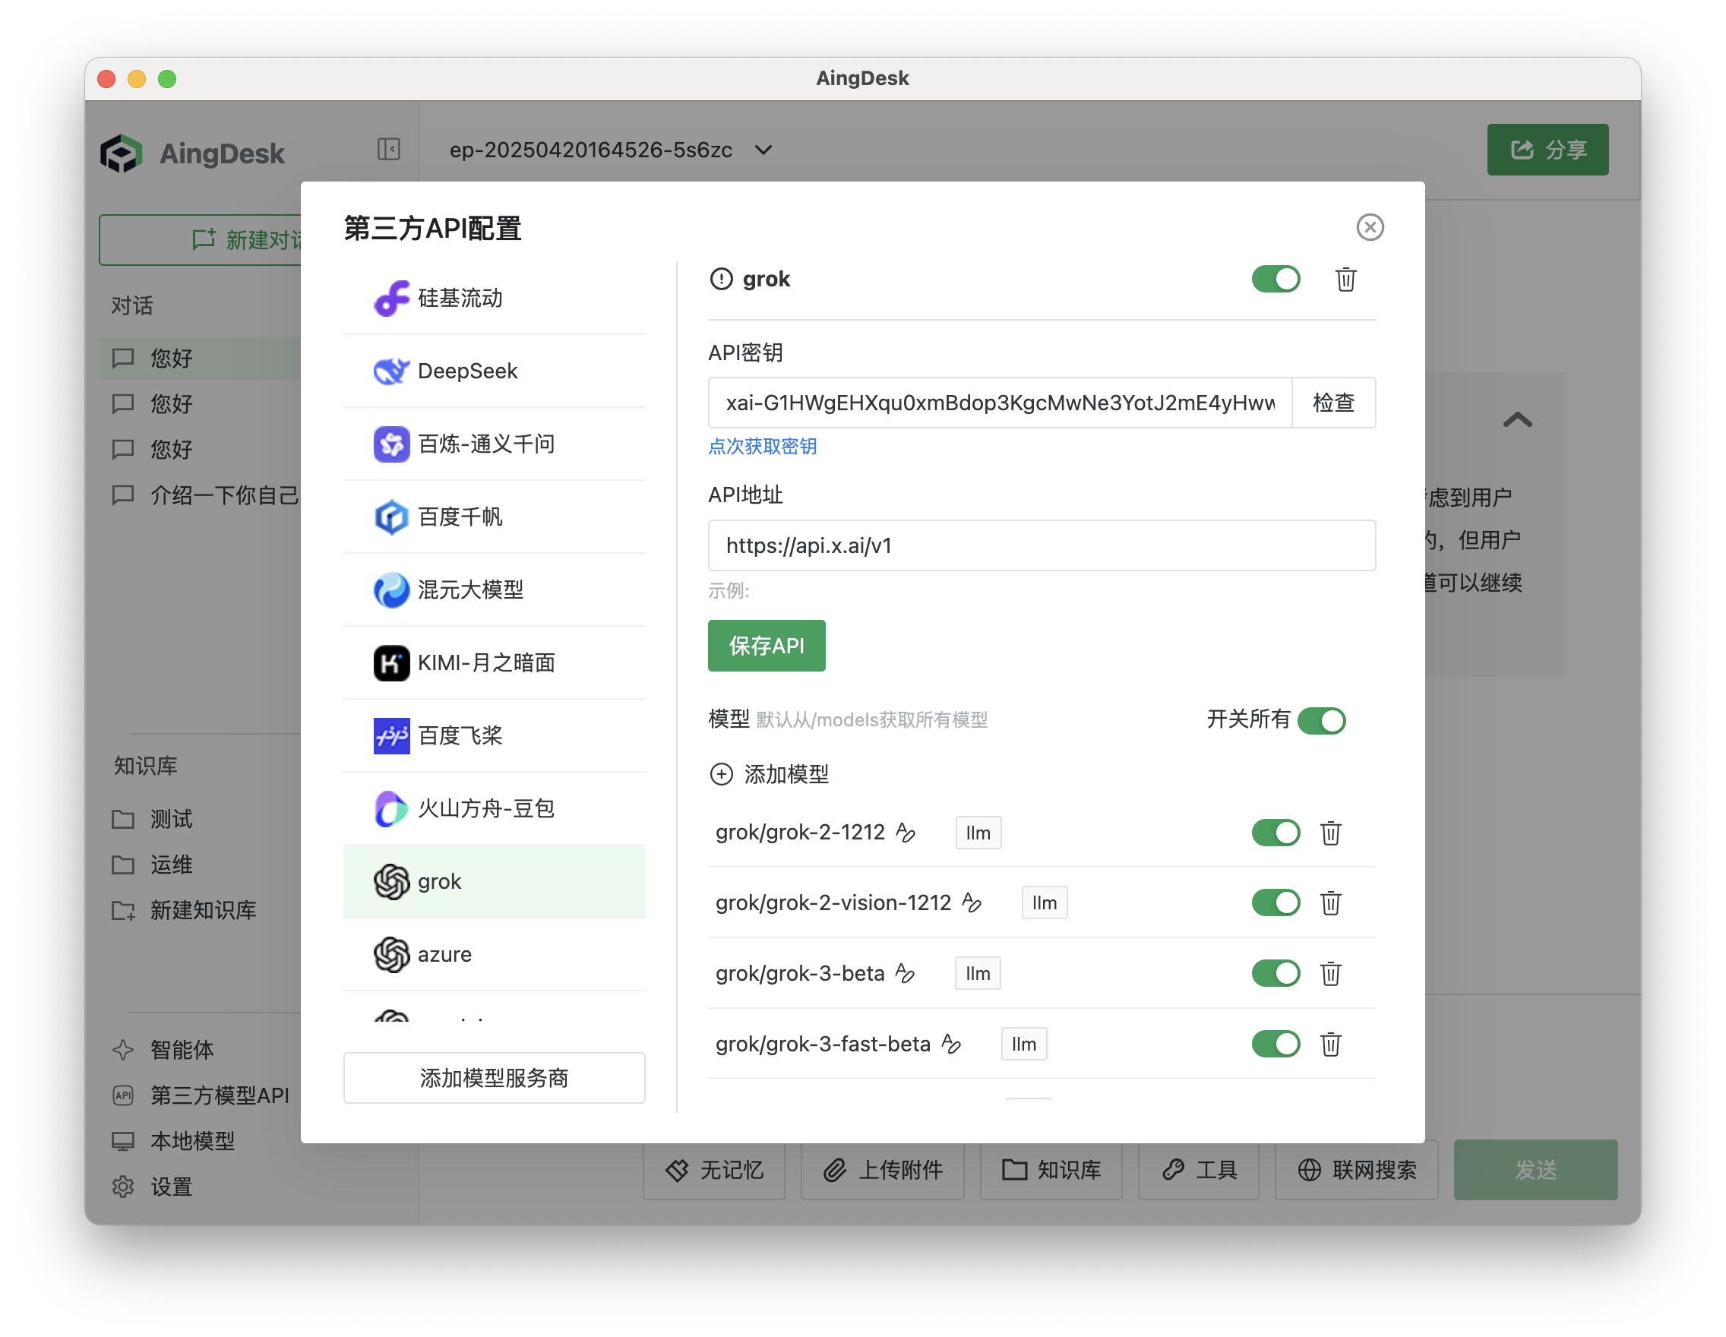Turn off grok-2-vision-1212 model toggle
This screenshot has height=1337, width=1726.
pyautogui.click(x=1275, y=903)
